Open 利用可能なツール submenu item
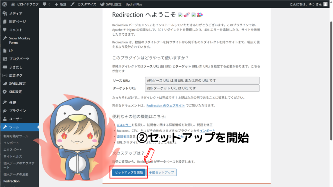Image resolution: width=333 pixels, height=187 pixels. 16,136
